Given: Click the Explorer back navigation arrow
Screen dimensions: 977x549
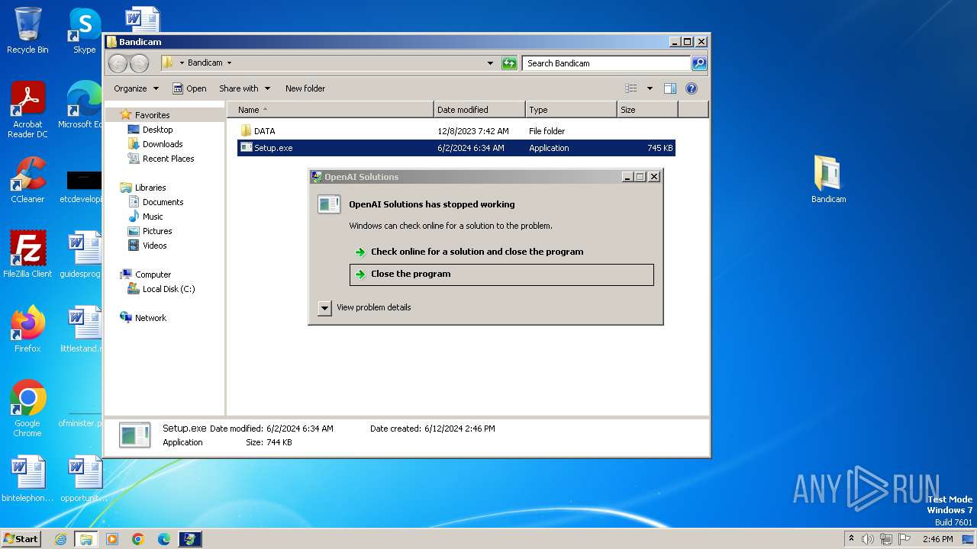Looking at the screenshot, I should tap(118, 63).
